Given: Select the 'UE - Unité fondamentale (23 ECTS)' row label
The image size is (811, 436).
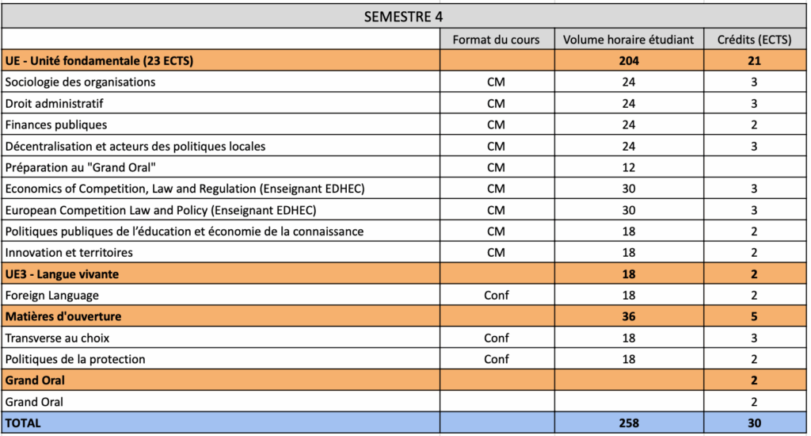Looking at the screenshot, I should pos(100,60).
